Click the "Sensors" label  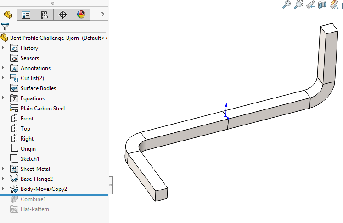(30, 58)
